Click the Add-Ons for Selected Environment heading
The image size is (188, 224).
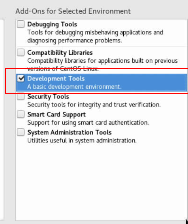(x=73, y=11)
